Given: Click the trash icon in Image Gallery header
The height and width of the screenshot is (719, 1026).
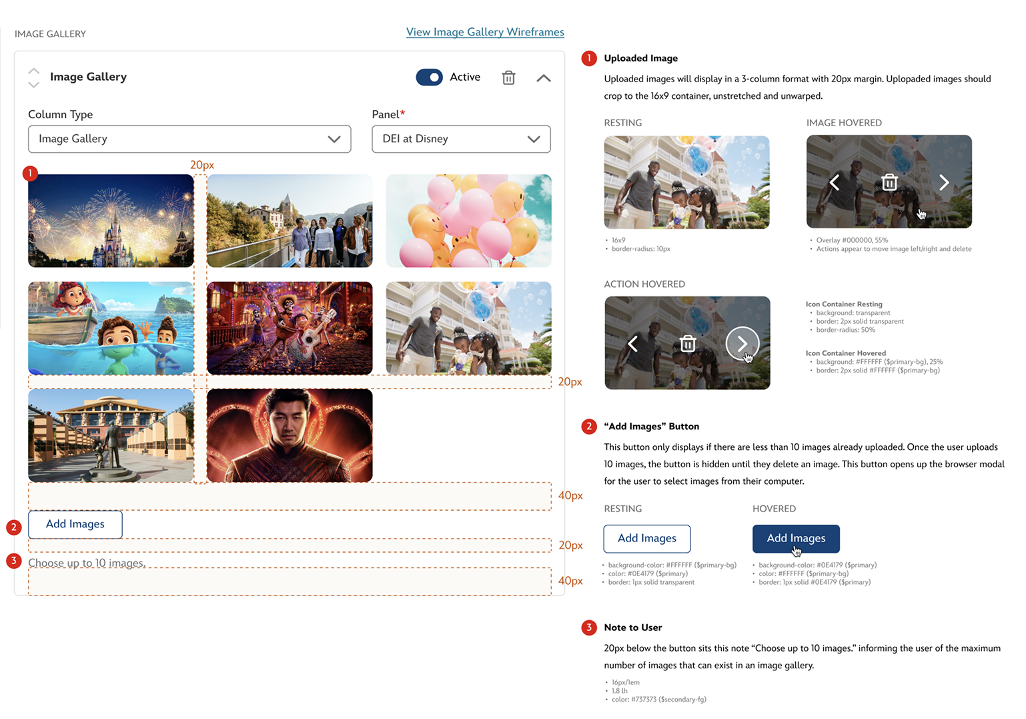Looking at the screenshot, I should click(x=508, y=78).
